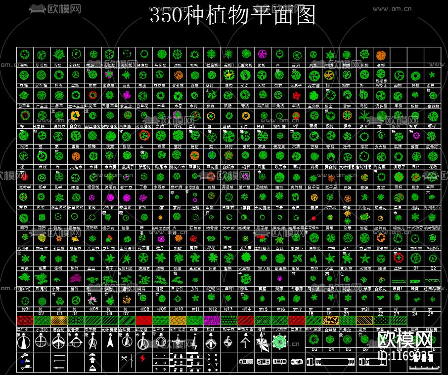Select the 杜英 tree symbol
This screenshot has width=448, height=375.
(x=59, y=75)
